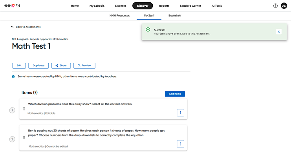Image resolution: width=291 pixels, height=153 pixels.
Task: Click drag handle on item 1
Action: (24, 109)
